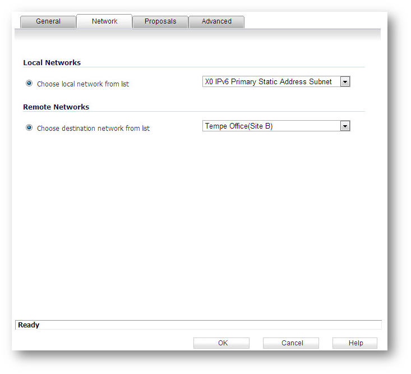This screenshot has height=374, width=411.
Task: Cancel the VPN policy dialog
Action: click(x=291, y=343)
